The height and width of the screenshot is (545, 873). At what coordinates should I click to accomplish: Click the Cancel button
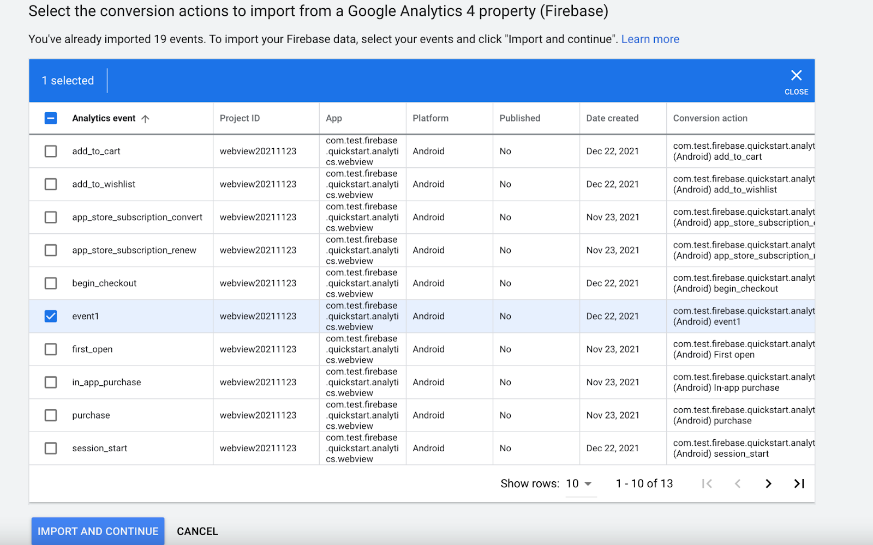click(198, 531)
